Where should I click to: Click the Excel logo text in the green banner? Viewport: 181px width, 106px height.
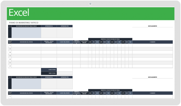19,13
